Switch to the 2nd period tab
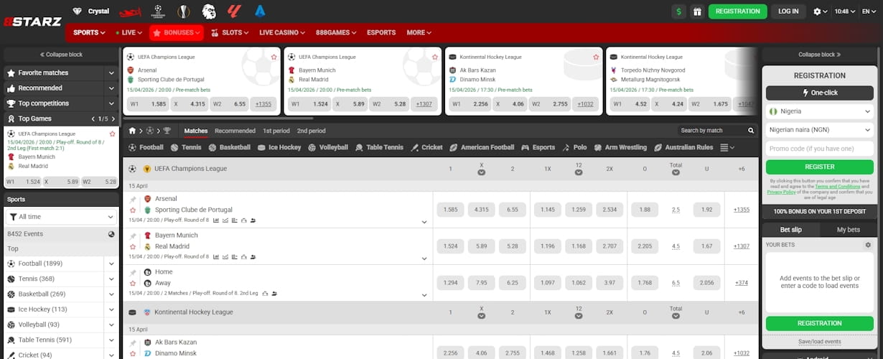 (x=311, y=131)
